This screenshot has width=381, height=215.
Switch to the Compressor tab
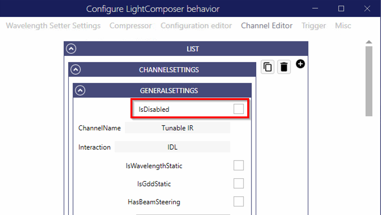coord(130,26)
